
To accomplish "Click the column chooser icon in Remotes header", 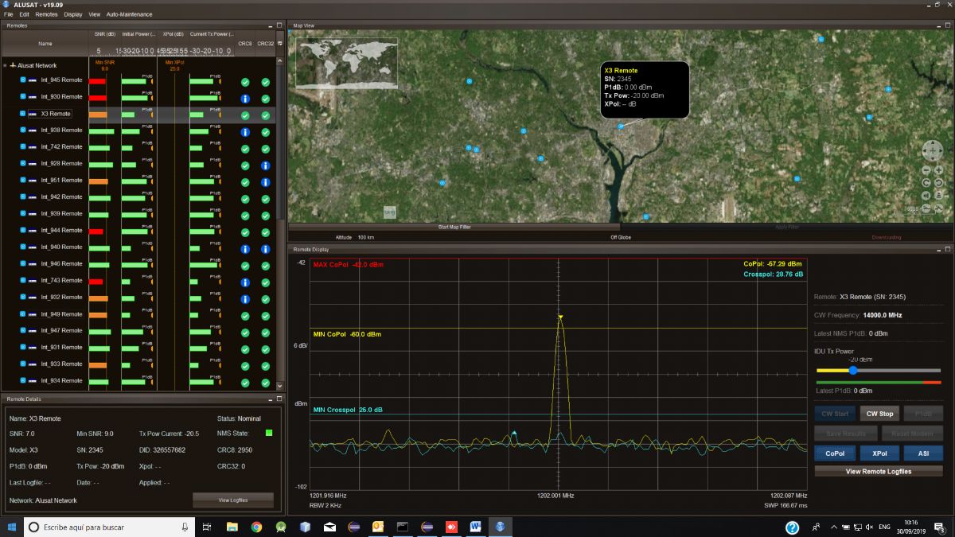I will coord(279,44).
